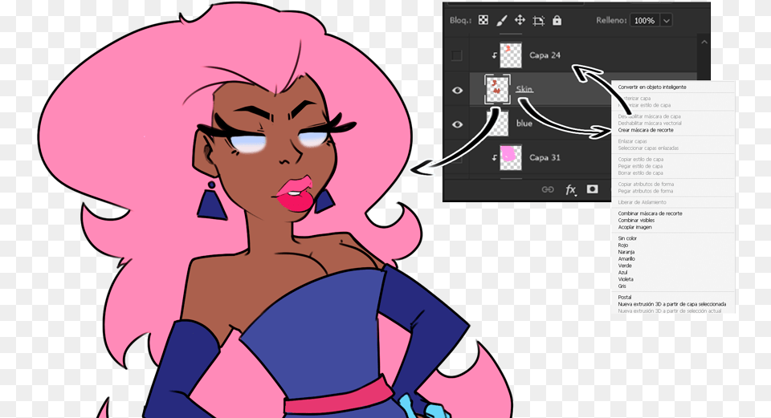The width and height of the screenshot is (771, 418).
Task: Choose Combinar máscara de recorte
Action: (x=650, y=213)
